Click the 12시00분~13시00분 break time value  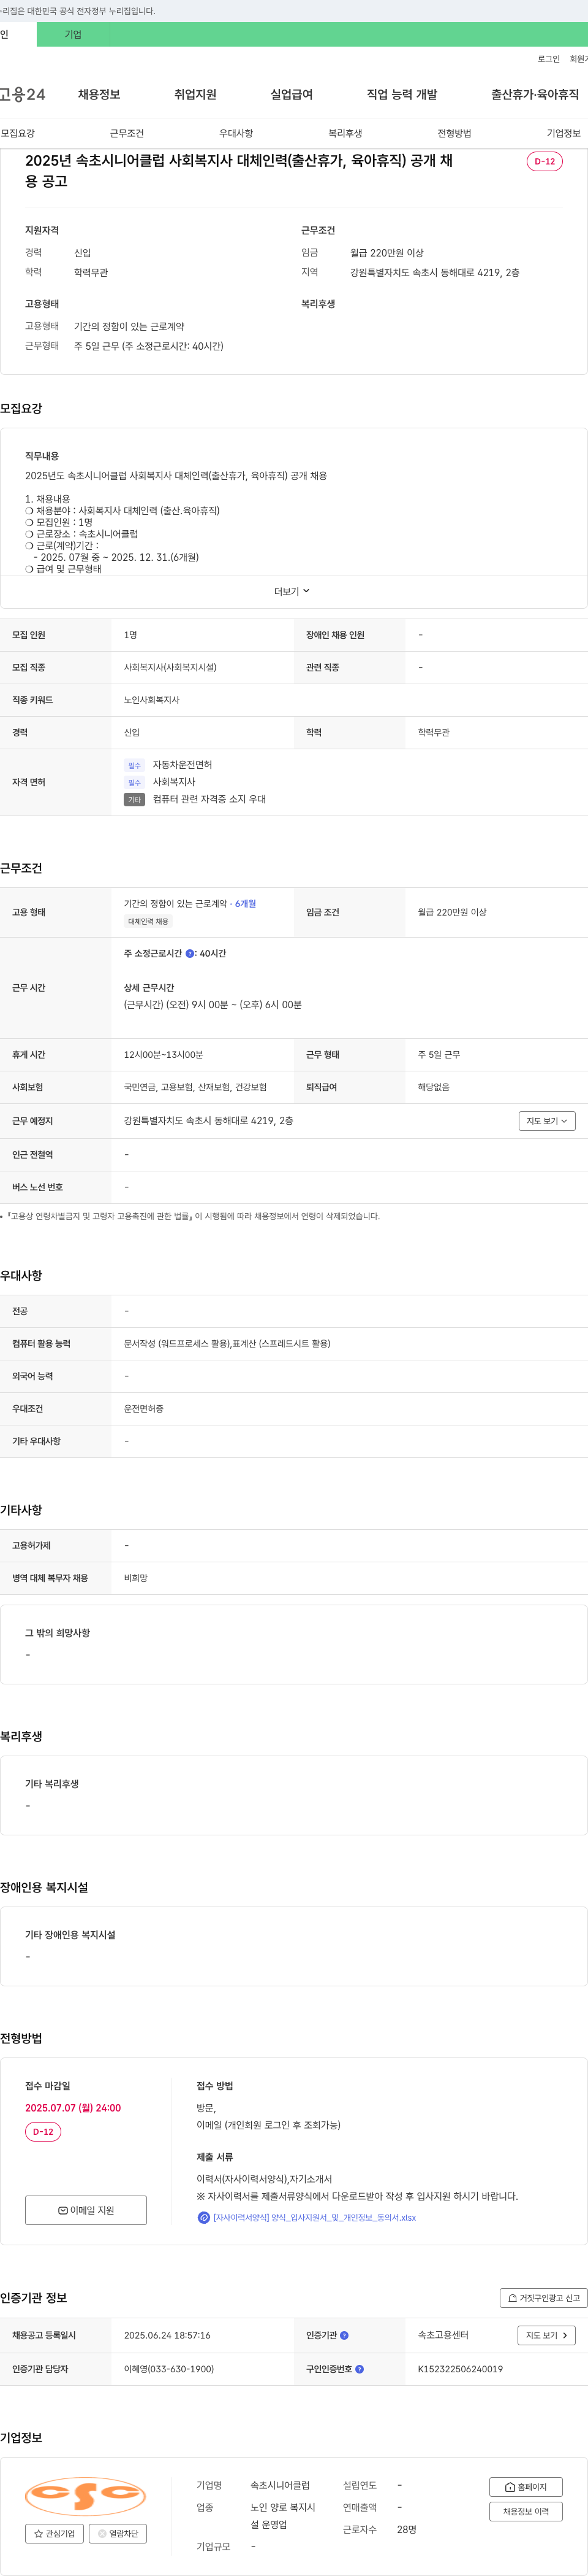coord(164,1055)
